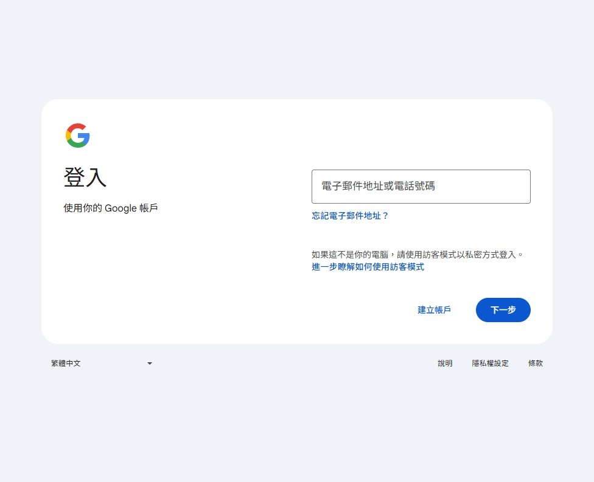Open the 繁體中文 language selector

101,363
